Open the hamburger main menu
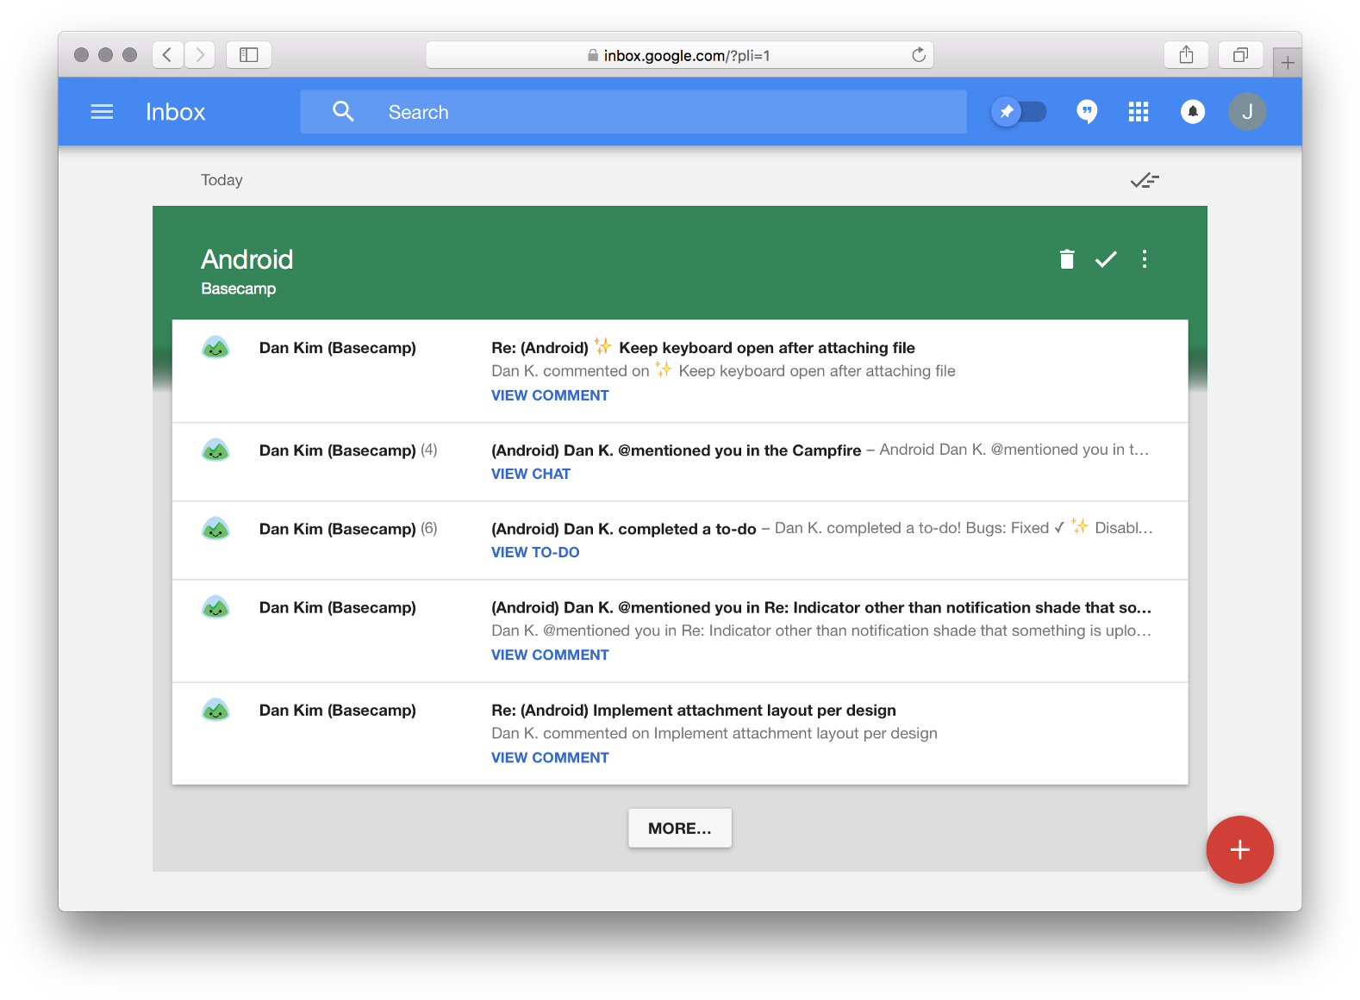This screenshot has height=1000, width=1360. coord(102,112)
